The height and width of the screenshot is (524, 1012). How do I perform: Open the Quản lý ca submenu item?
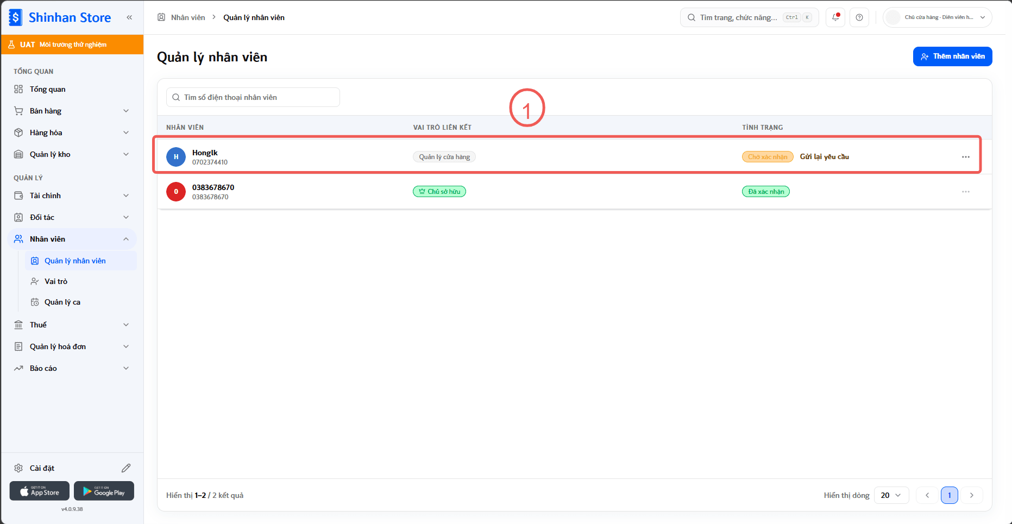(x=81, y=302)
